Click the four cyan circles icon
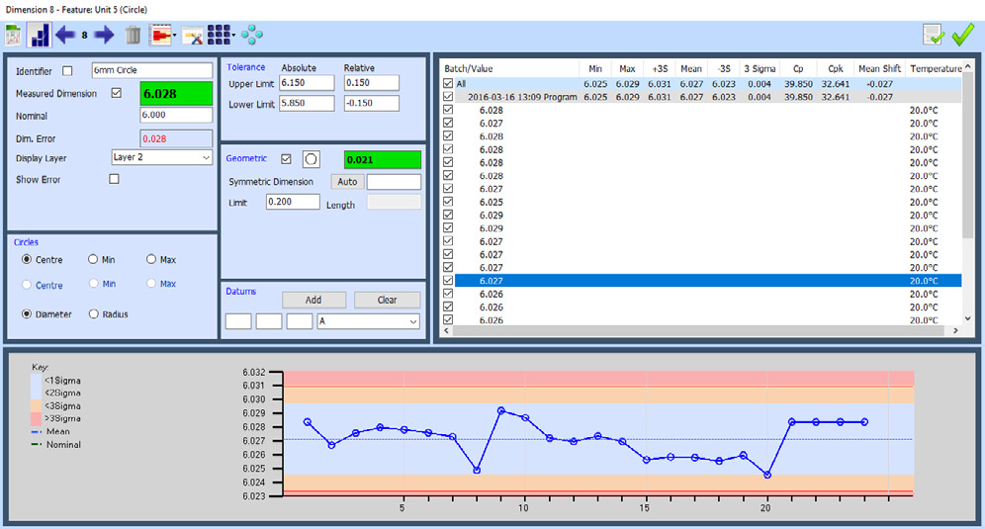The height and width of the screenshot is (529, 985). click(x=252, y=36)
